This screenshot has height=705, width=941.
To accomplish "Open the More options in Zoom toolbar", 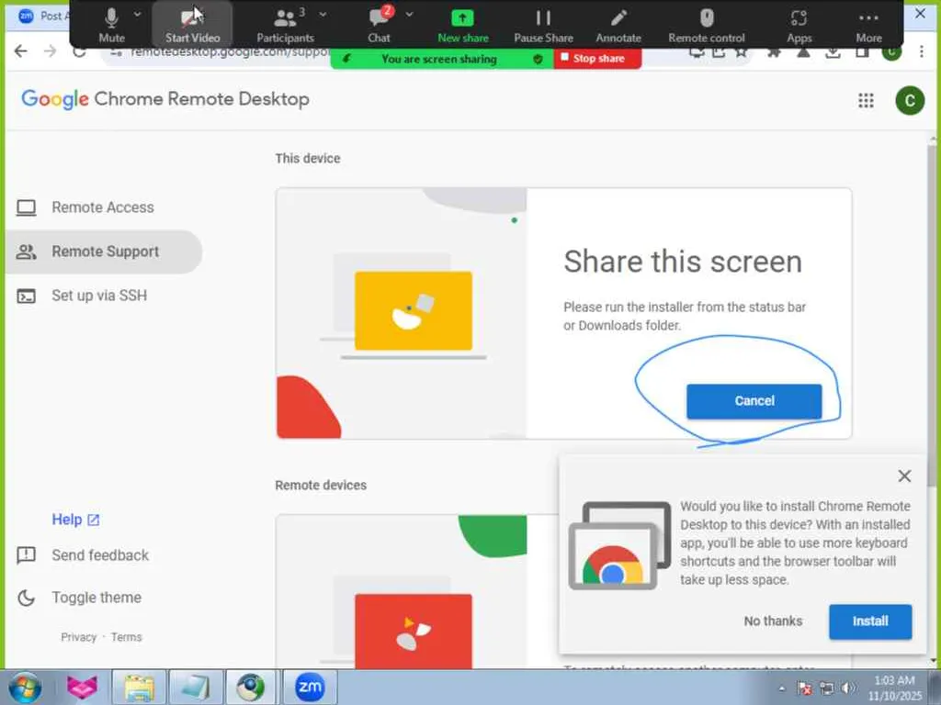I will click(868, 25).
